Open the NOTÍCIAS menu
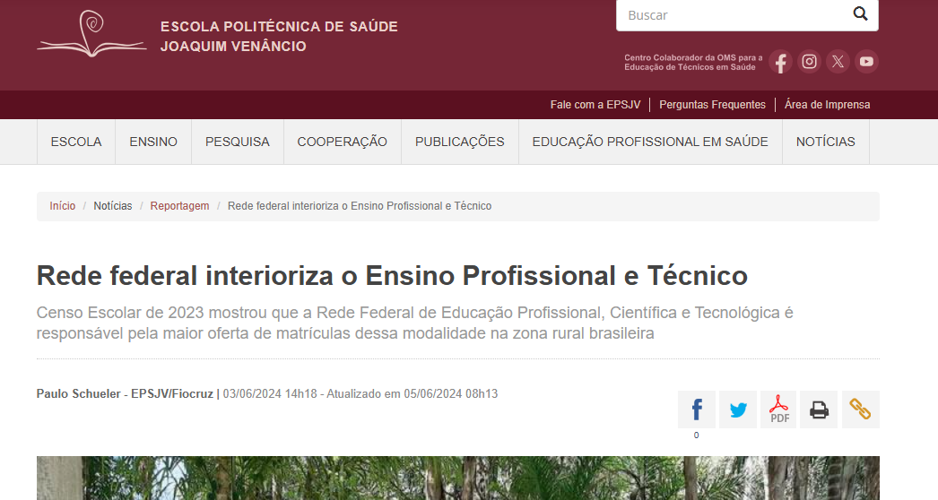 pyautogui.click(x=826, y=142)
